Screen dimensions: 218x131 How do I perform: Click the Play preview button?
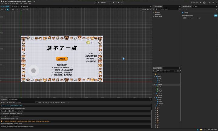[114, 2]
